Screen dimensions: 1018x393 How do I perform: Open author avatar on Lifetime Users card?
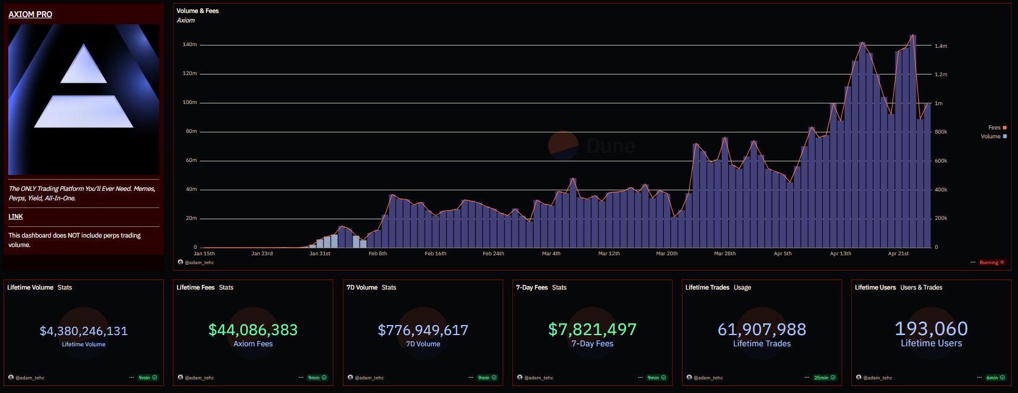point(859,378)
